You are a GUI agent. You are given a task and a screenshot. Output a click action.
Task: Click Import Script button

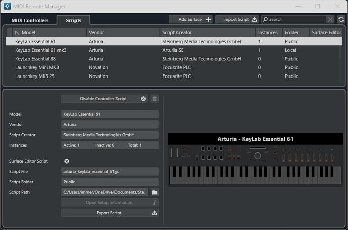(x=237, y=19)
